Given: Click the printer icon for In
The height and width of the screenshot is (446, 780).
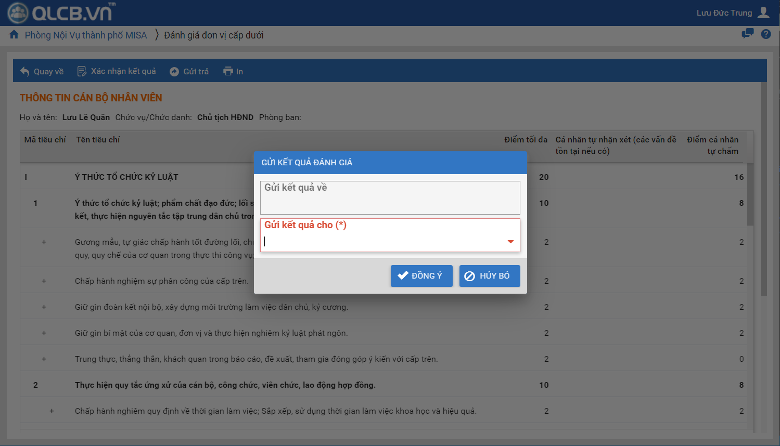Looking at the screenshot, I should (x=228, y=72).
